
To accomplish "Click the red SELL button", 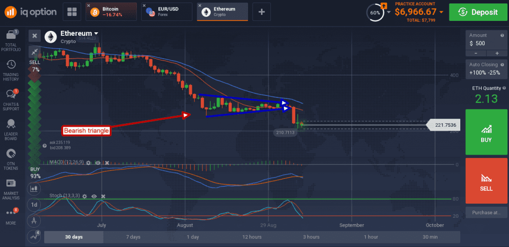I will pos(486,181).
